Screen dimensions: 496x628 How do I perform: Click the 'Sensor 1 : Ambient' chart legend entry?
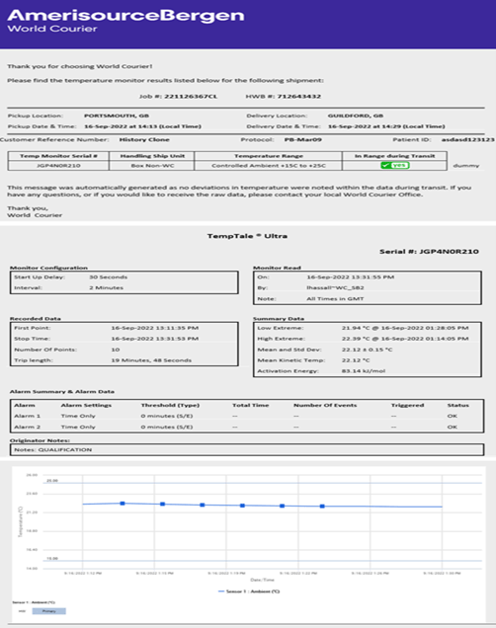point(249,591)
